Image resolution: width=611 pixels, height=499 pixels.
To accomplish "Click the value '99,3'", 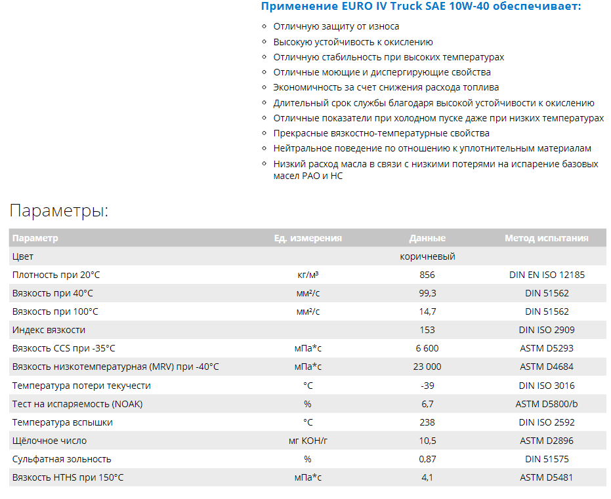I will [x=427, y=293].
